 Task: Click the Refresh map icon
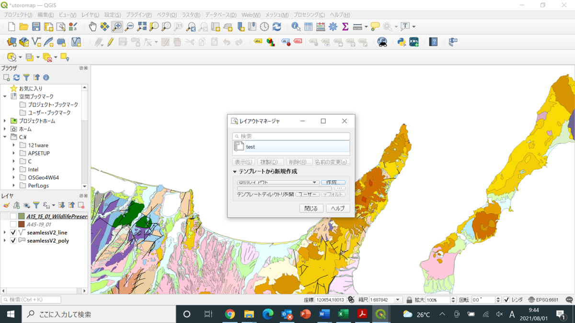(277, 27)
